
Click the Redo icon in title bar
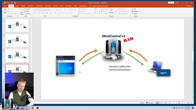tap(12, 3)
